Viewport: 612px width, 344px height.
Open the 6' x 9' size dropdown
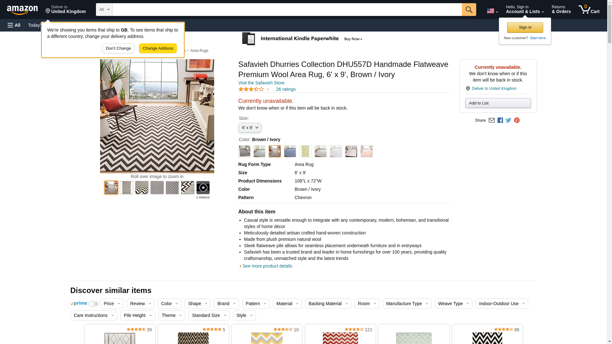click(250, 128)
